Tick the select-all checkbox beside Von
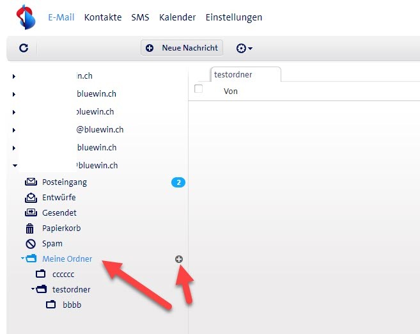This screenshot has height=334, width=420. click(199, 89)
